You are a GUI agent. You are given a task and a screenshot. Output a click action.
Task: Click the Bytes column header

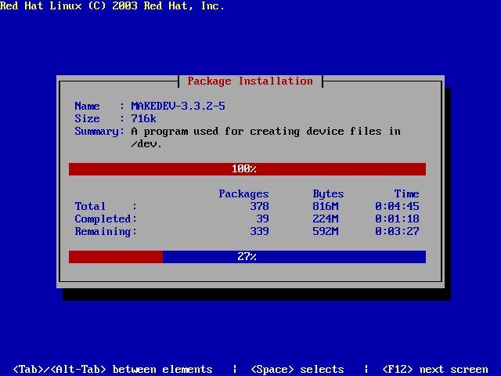(328, 193)
